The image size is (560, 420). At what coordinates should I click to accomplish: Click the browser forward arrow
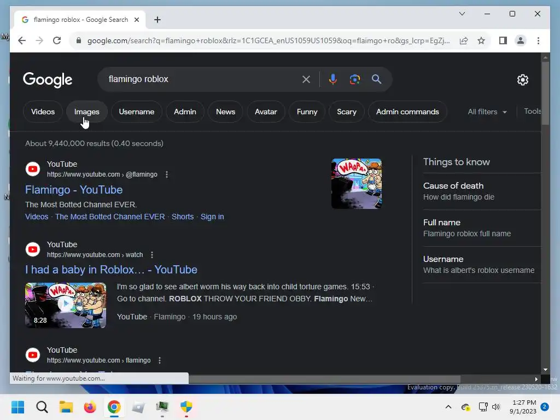click(x=39, y=40)
